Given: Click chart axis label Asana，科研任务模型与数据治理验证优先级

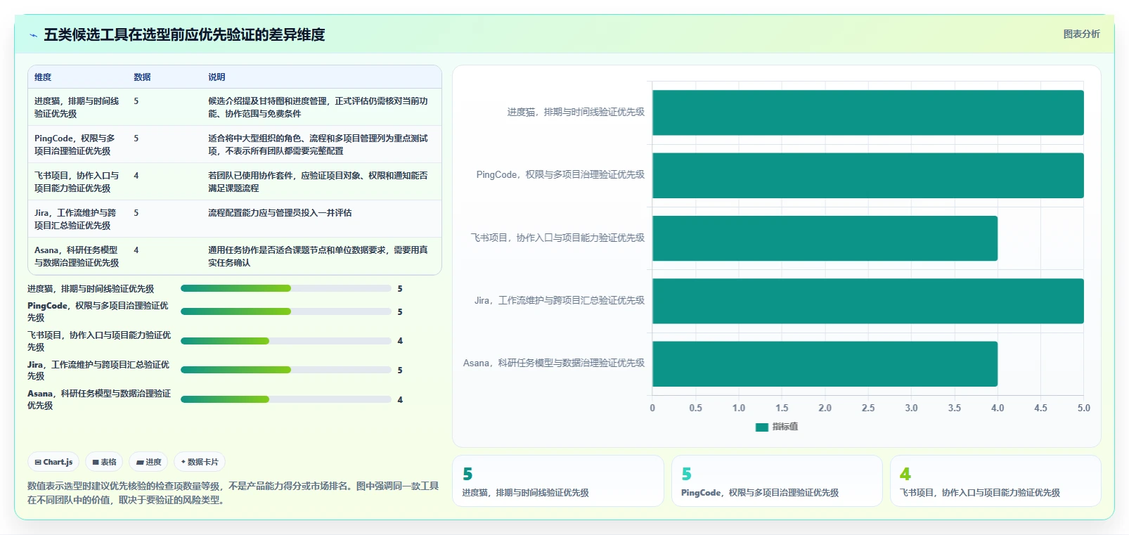Looking at the screenshot, I should click(554, 363).
